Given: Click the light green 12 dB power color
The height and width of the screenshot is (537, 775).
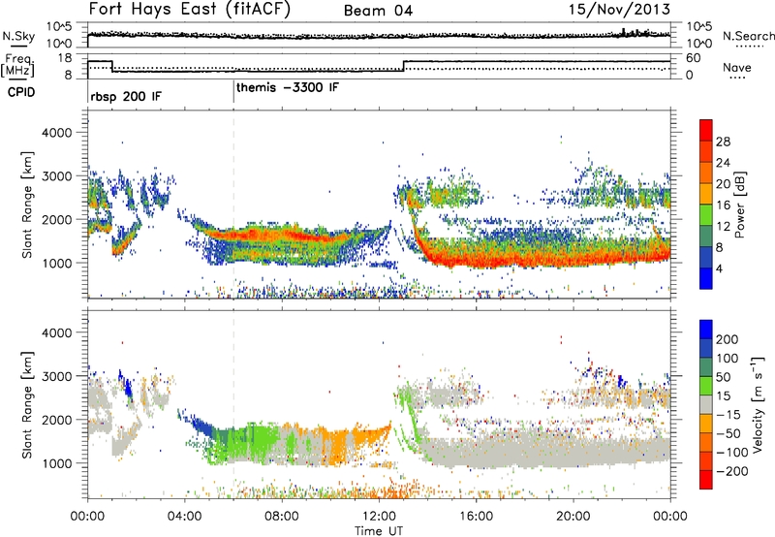Looking at the screenshot, I should pos(706,215).
